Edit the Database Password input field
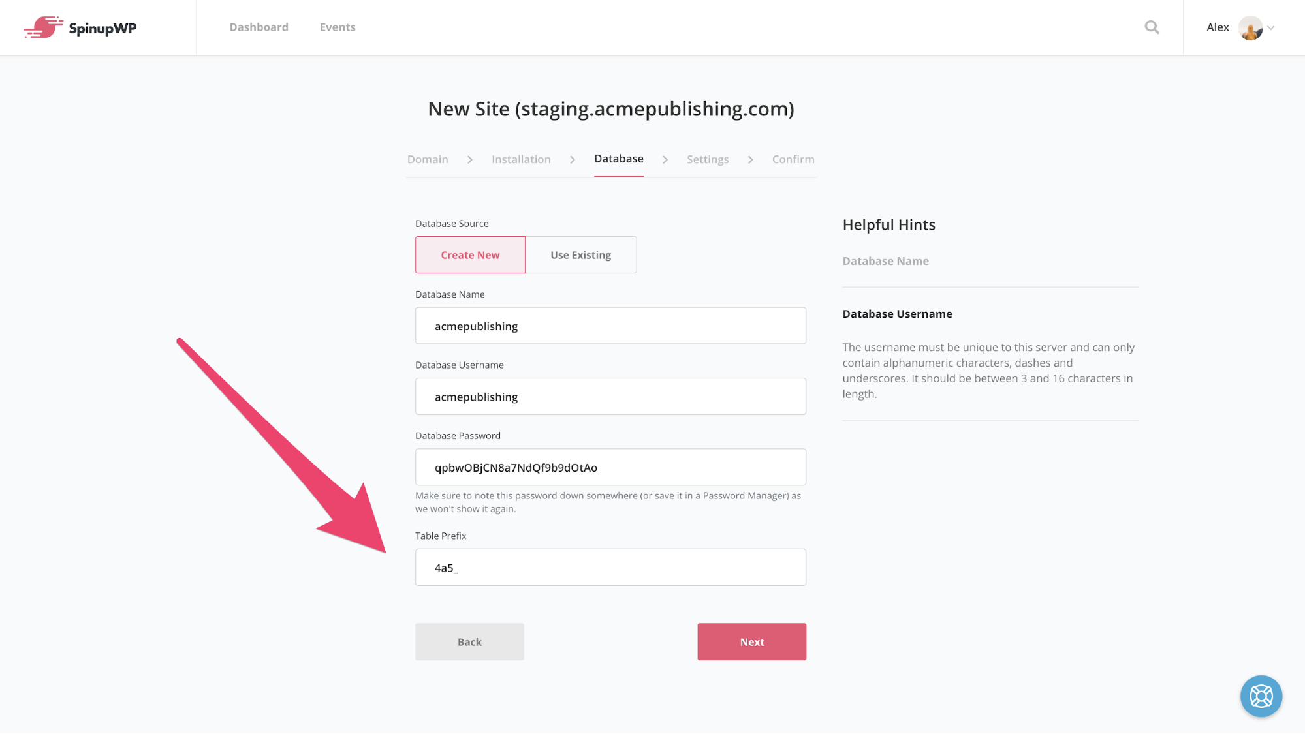This screenshot has height=734, width=1305. [610, 467]
